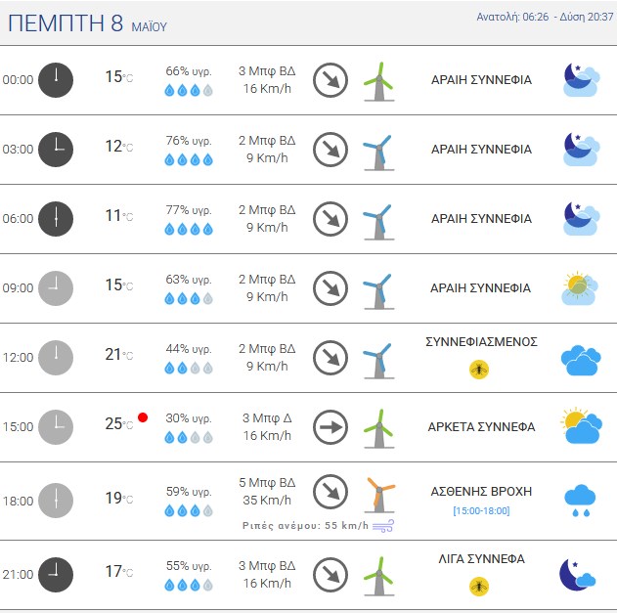Click the cloudy icon at 12:00

(581, 360)
